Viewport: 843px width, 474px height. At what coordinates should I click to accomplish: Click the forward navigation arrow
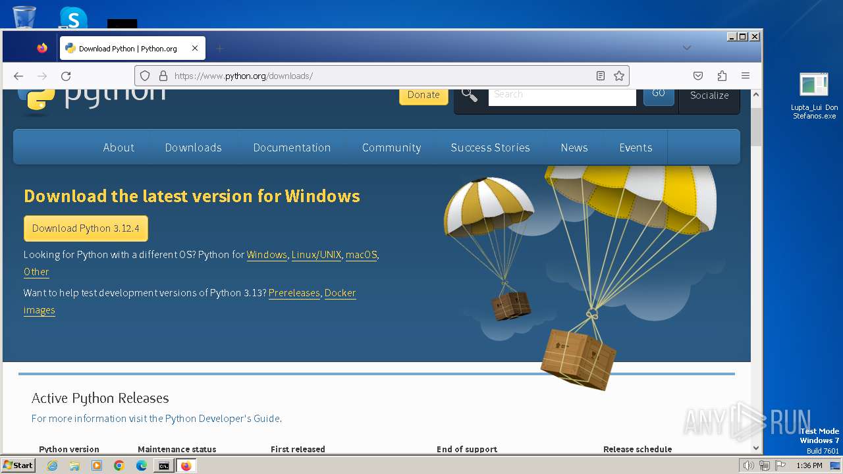pyautogui.click(x=42, y=76)
